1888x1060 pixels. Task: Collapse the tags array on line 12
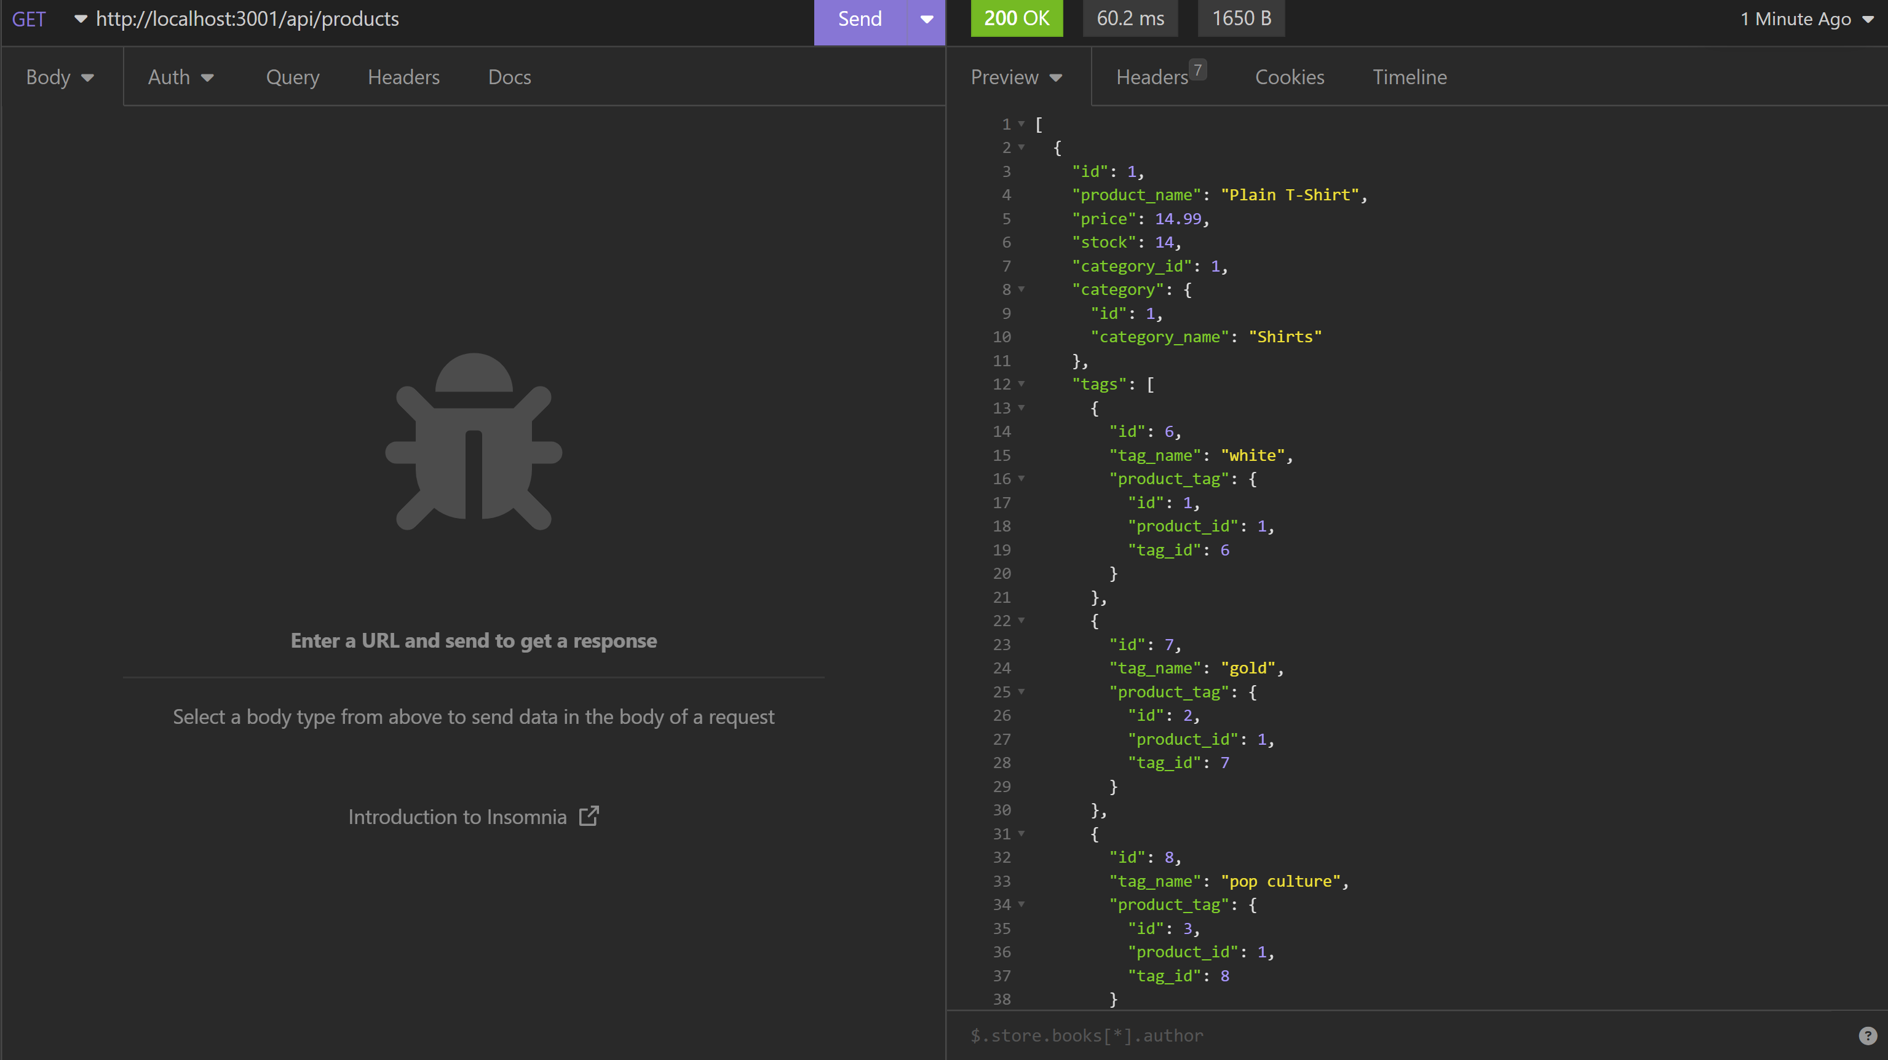[1020, 384]
